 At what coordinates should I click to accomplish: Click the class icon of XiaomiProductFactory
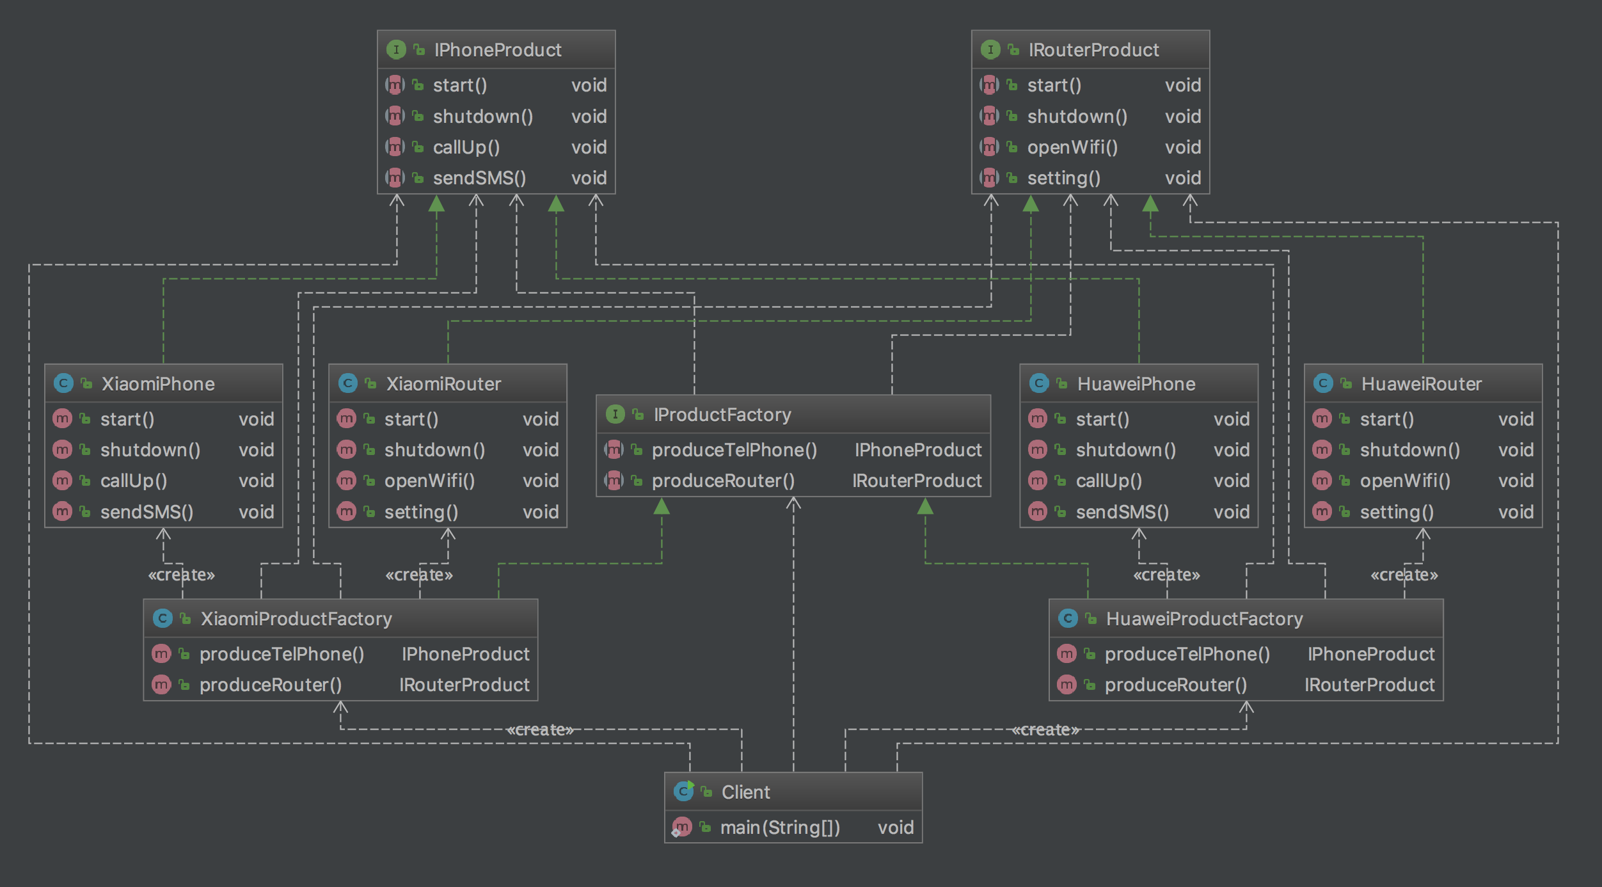(163, 618)
